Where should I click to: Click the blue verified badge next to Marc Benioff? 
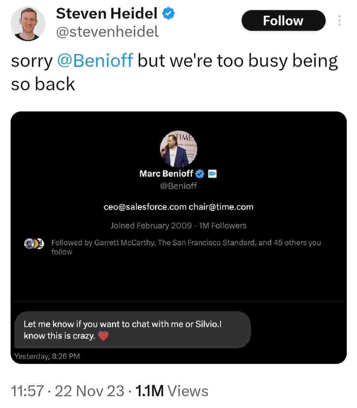pos(201,173)
